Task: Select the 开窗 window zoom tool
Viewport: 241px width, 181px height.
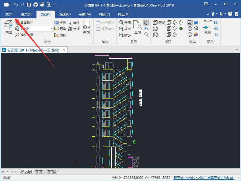Action: (125, 23)
